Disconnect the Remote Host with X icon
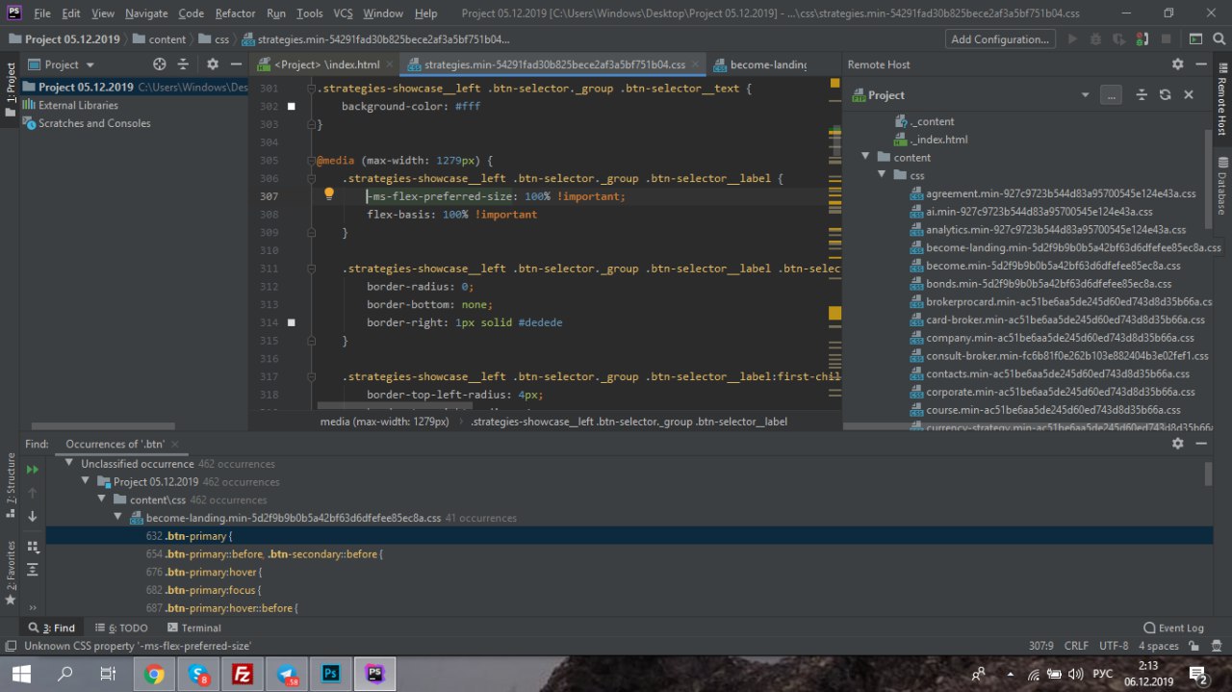 (1189, 95)
